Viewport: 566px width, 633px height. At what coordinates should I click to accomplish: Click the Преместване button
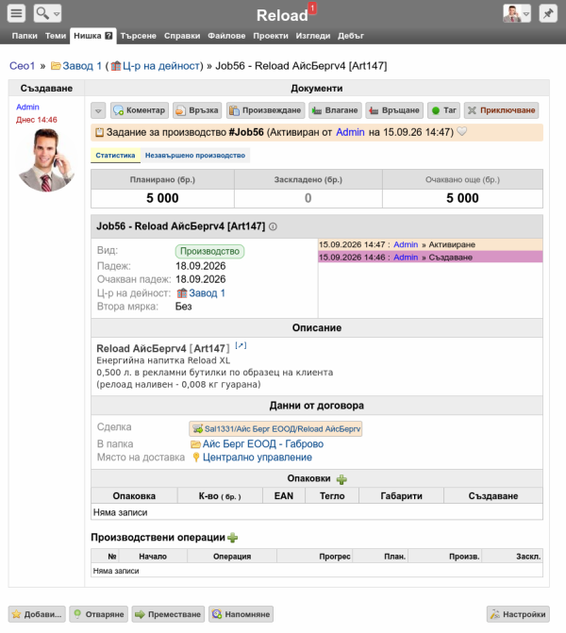point(168,614)
